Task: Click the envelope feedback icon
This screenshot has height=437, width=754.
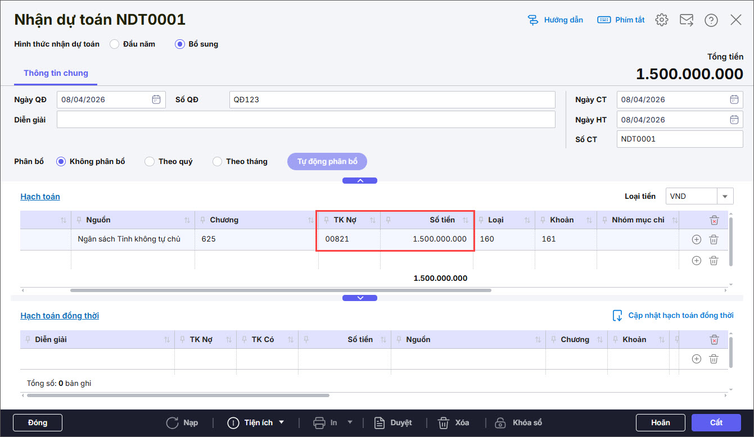Action: point(687,20)
